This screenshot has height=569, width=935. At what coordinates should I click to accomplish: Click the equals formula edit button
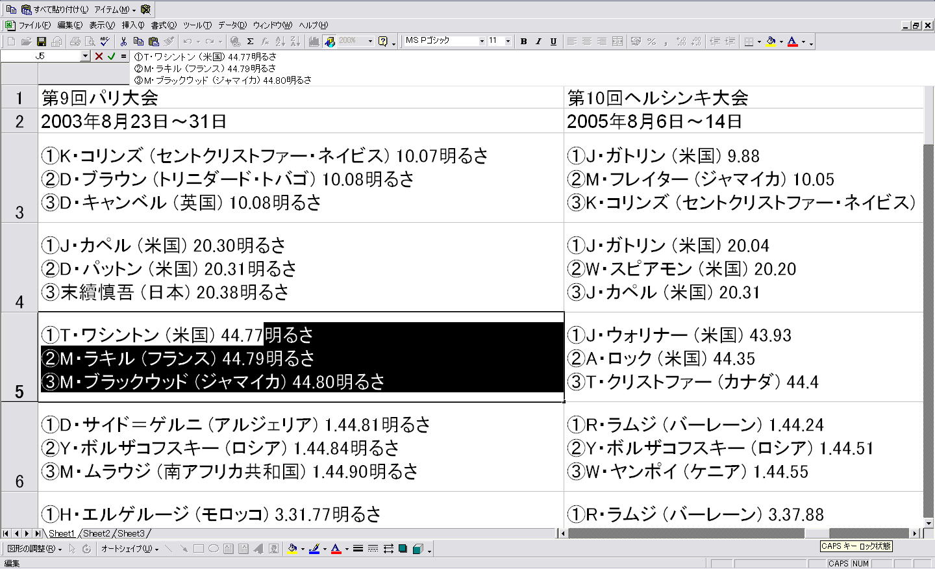pyautogui.click(x=124, y=57)
